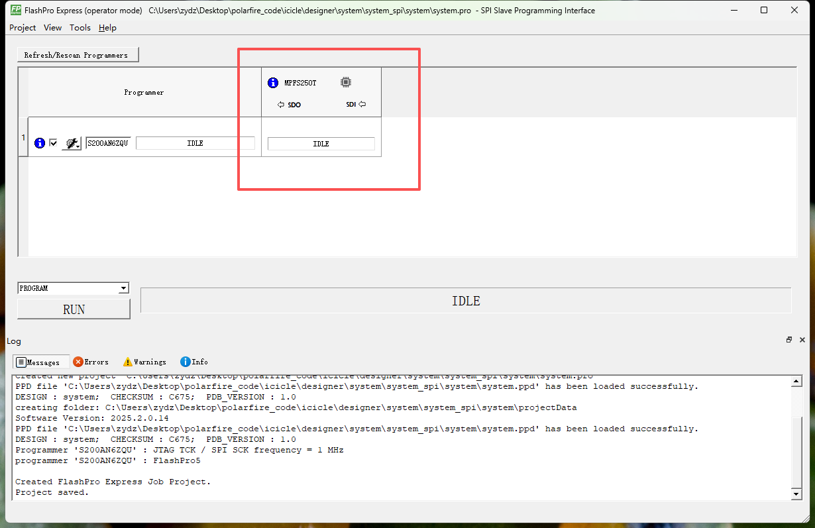Open the View menu
Screen dimensions: 815x528
coord(52,27)
